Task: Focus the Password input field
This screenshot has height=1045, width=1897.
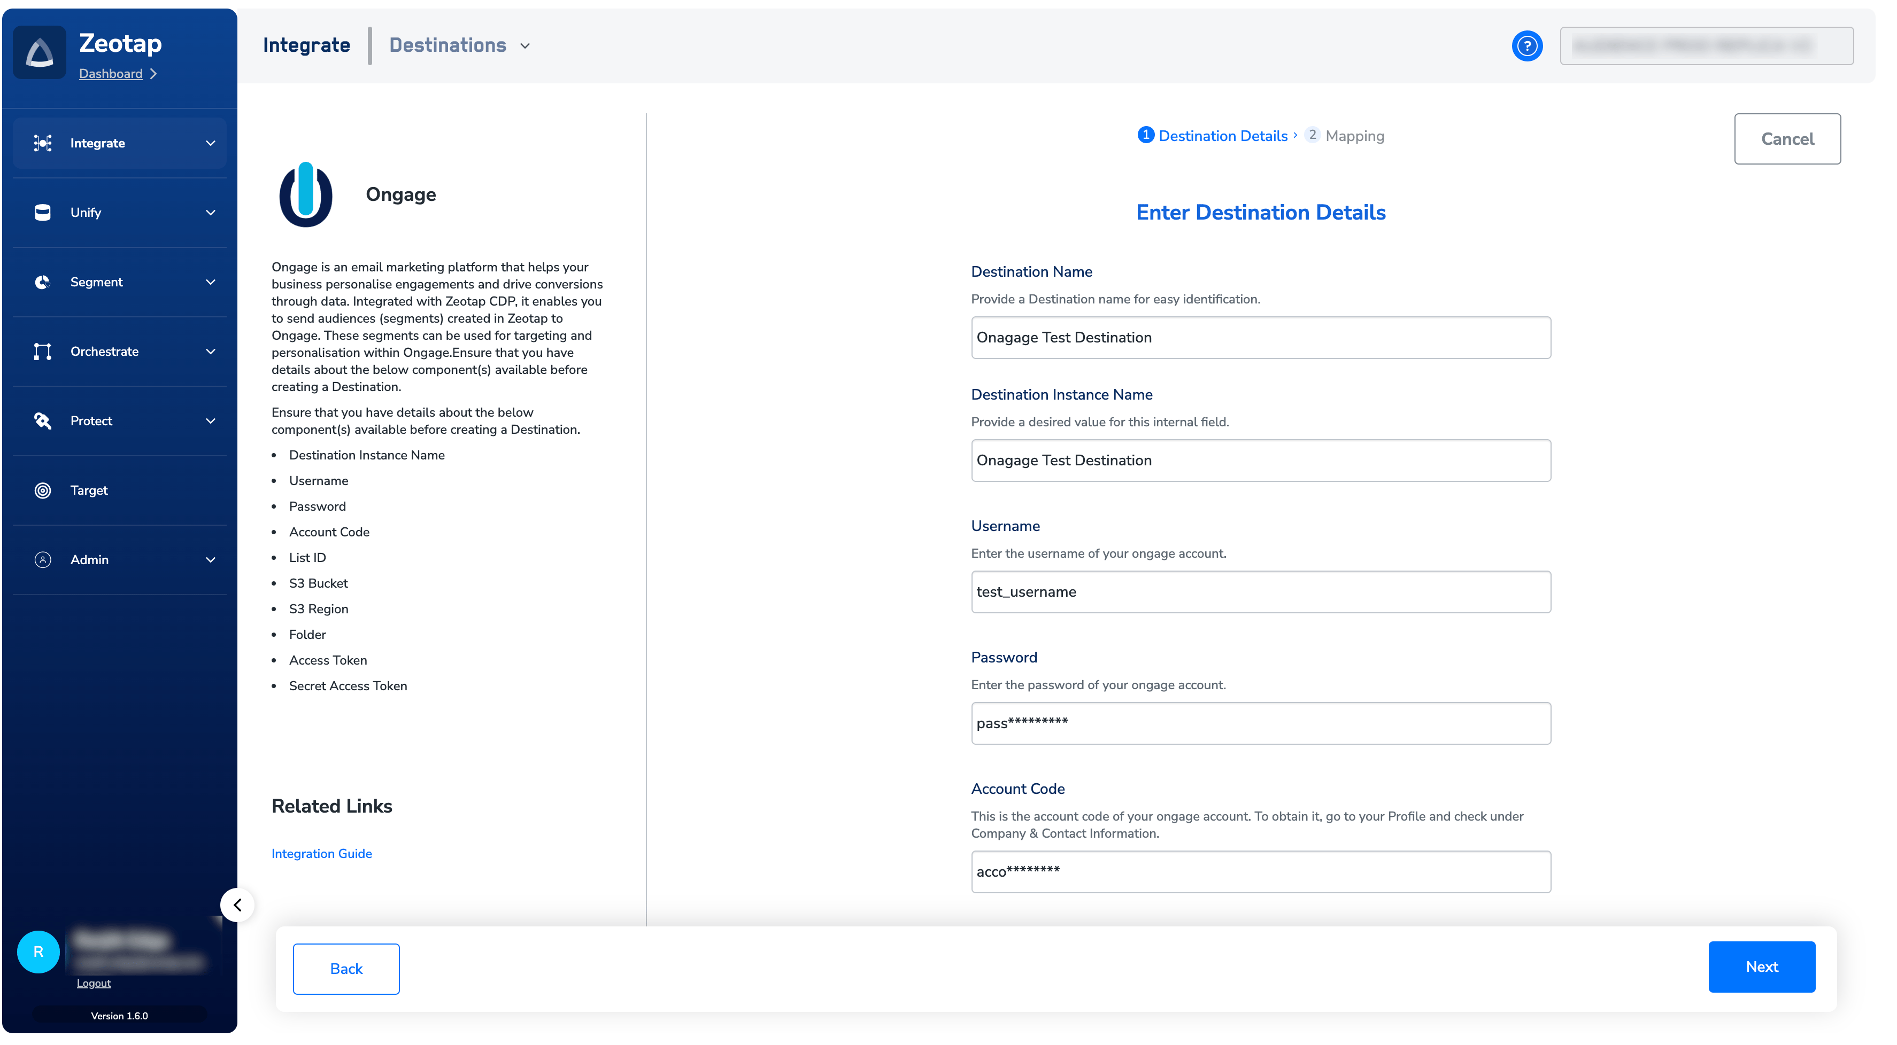Action: point(1261,723)
